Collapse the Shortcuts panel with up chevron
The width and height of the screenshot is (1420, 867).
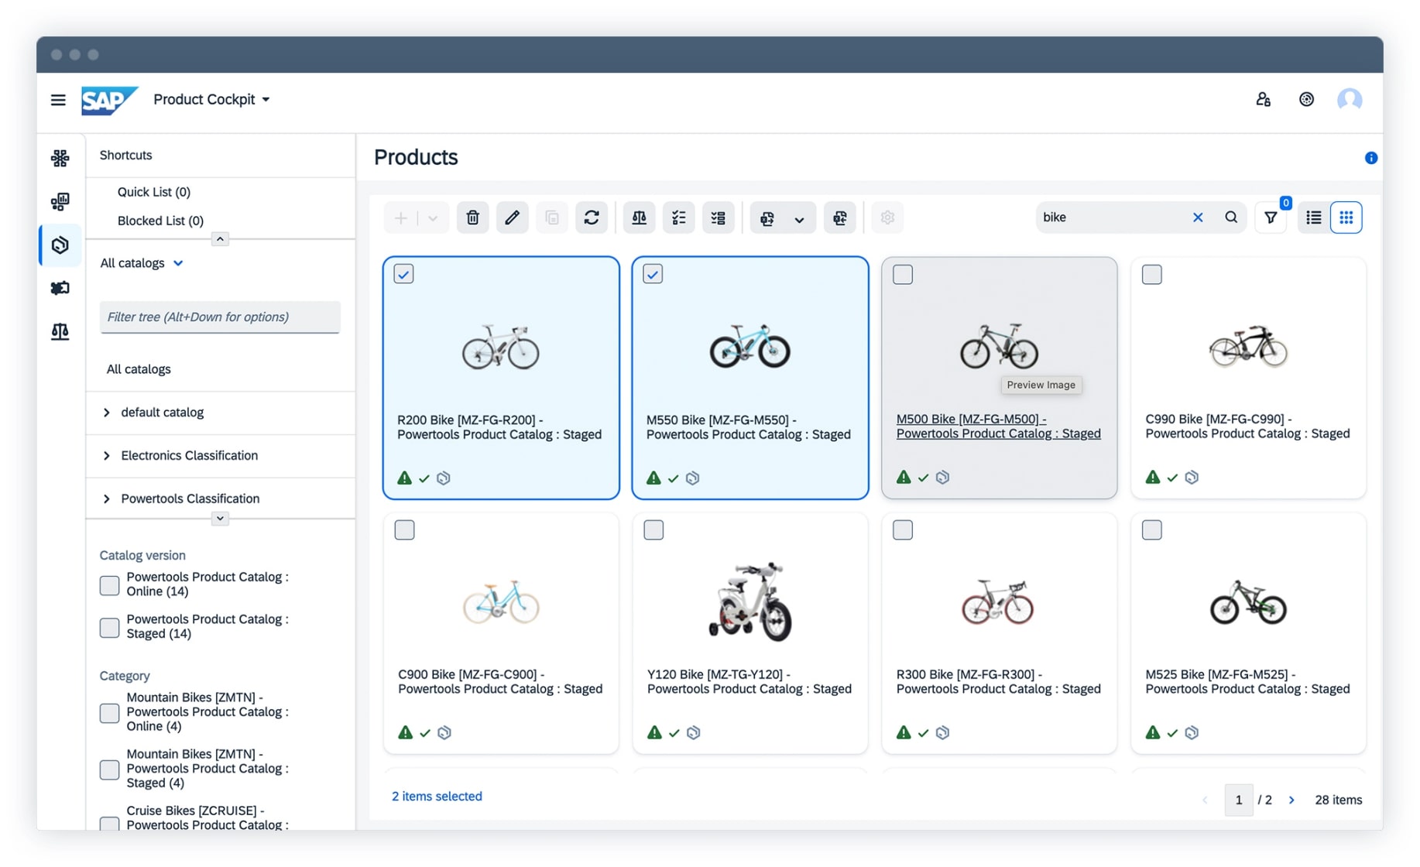coord(220,239)
